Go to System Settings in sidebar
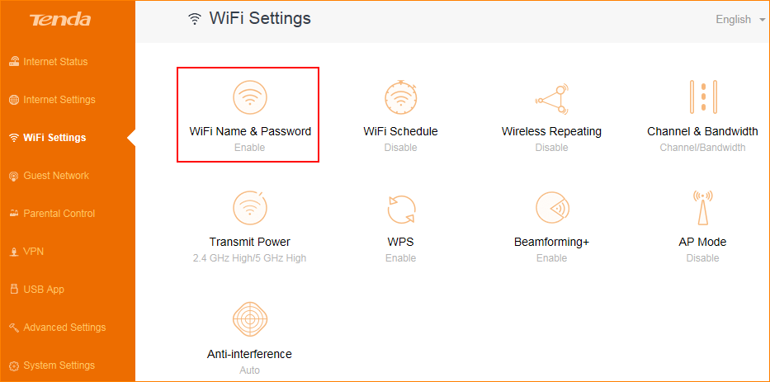This screenshot has height=382, width=770. [x=59, y=365]
